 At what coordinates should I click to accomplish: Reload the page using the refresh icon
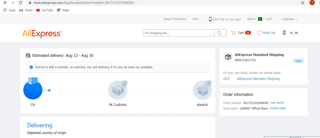(20, 3)
